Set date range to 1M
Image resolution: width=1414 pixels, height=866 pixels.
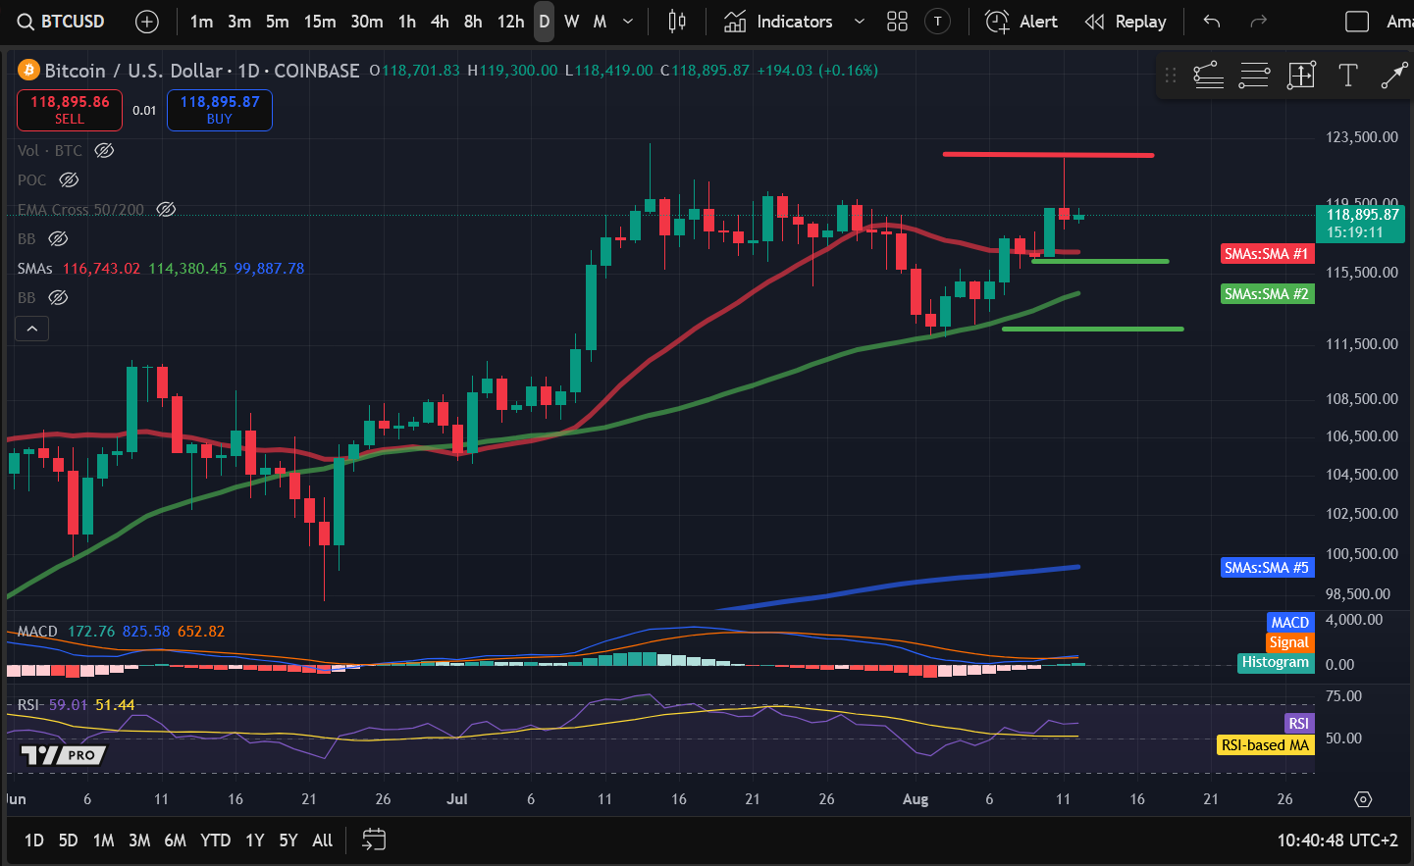click(x=103, y=841)
